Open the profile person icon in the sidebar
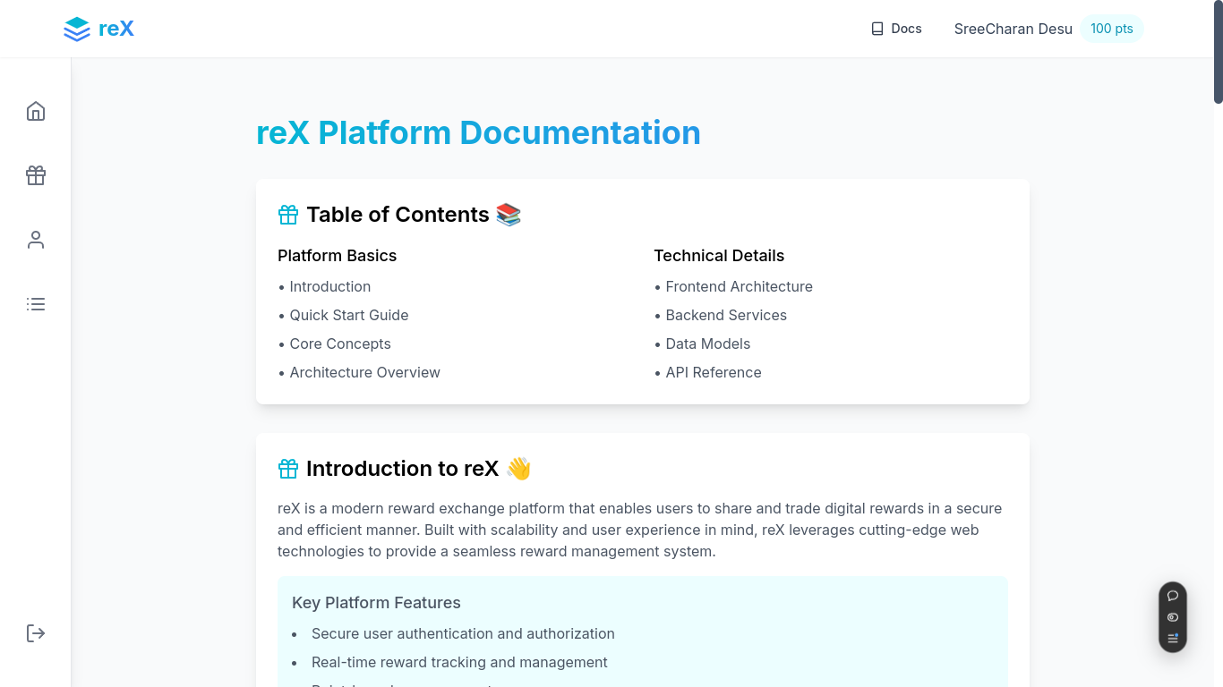This screenshot has height=687, width=1223. click(36, 240)
